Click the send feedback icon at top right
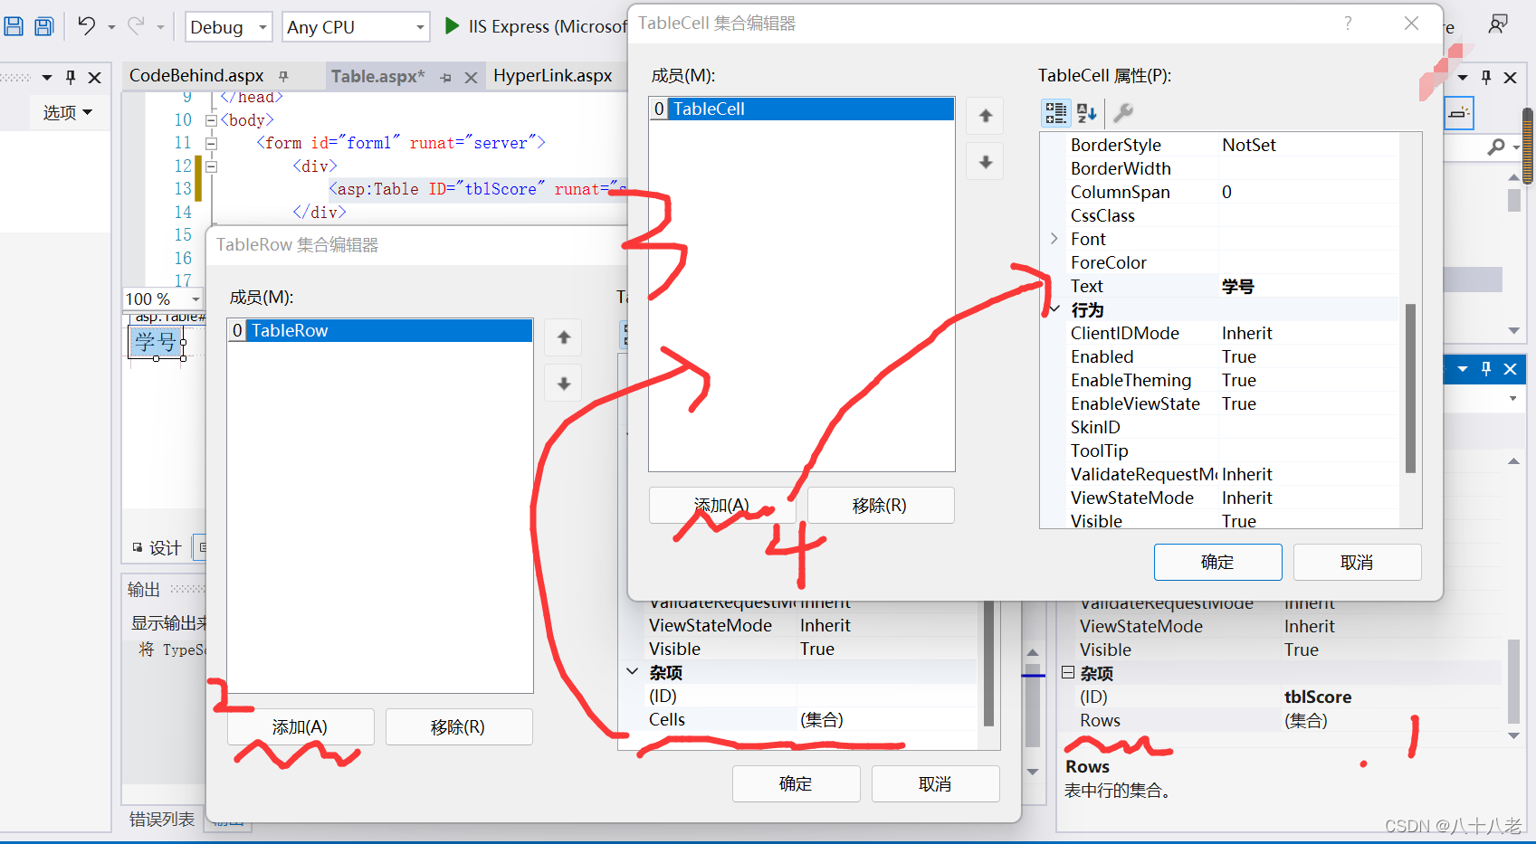 (1498, 24)
